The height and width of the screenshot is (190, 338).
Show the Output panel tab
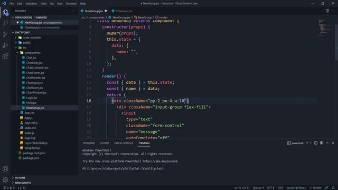click(x=105, y=143)
